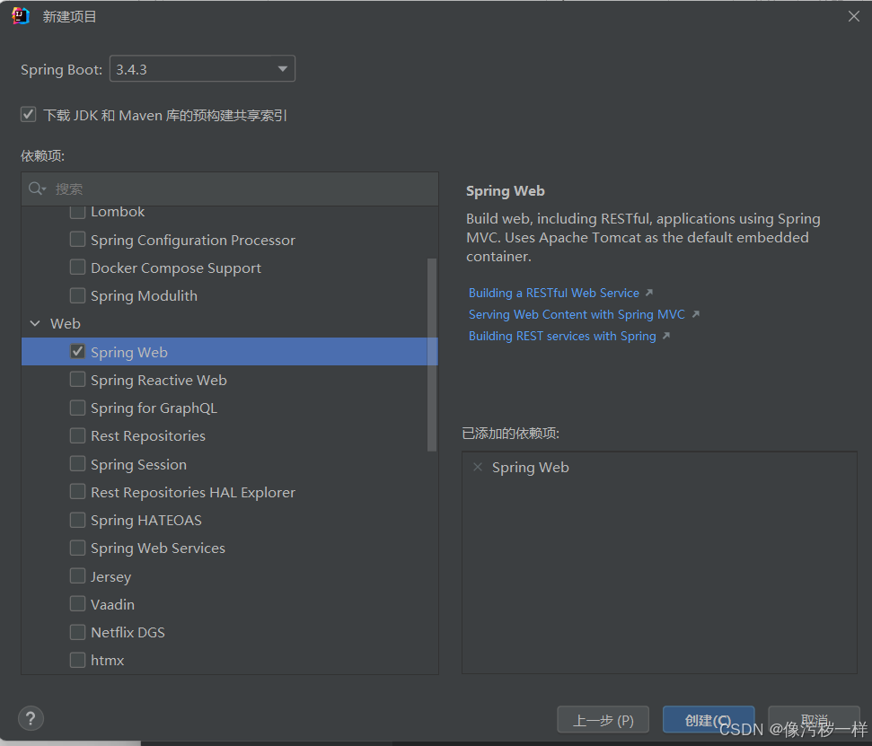Click arrow icon beside Building a RESTful Web Service

click(649, 293)
